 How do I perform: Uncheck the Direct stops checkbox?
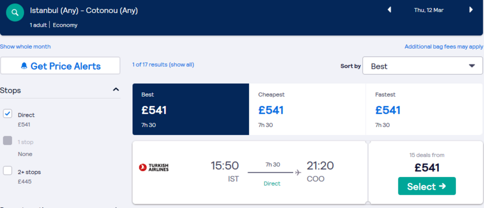(8, 114)
